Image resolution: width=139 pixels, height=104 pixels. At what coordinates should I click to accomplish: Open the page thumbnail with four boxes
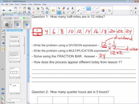14,72
